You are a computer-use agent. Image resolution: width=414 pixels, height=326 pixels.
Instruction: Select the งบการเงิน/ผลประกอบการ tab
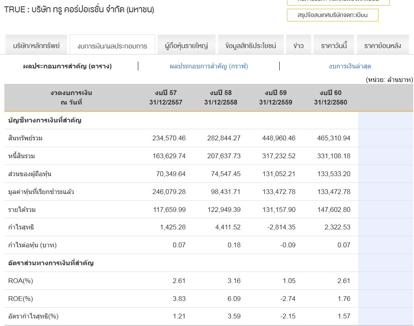tap(112, 45)
